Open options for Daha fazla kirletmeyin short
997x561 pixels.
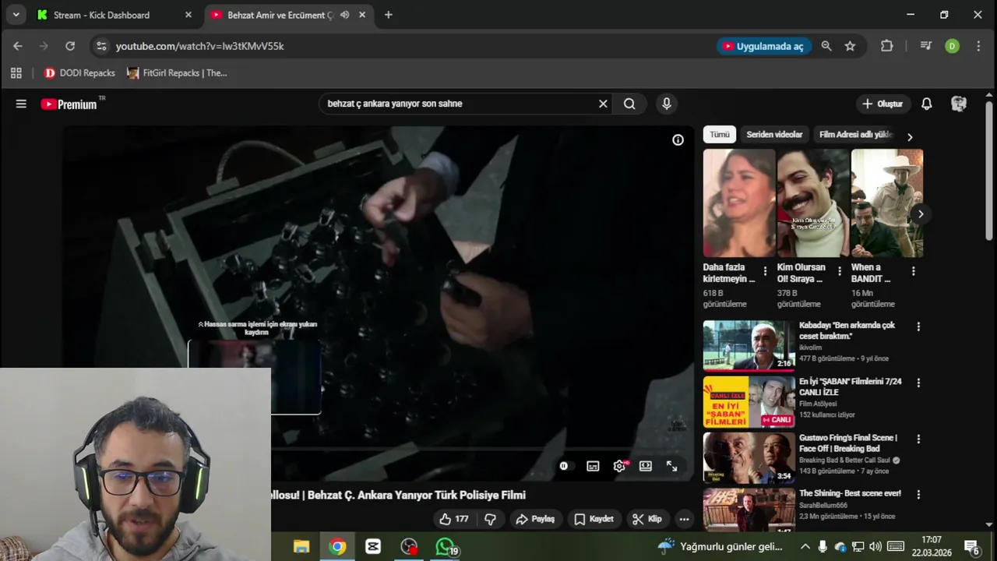pos(765,271)
